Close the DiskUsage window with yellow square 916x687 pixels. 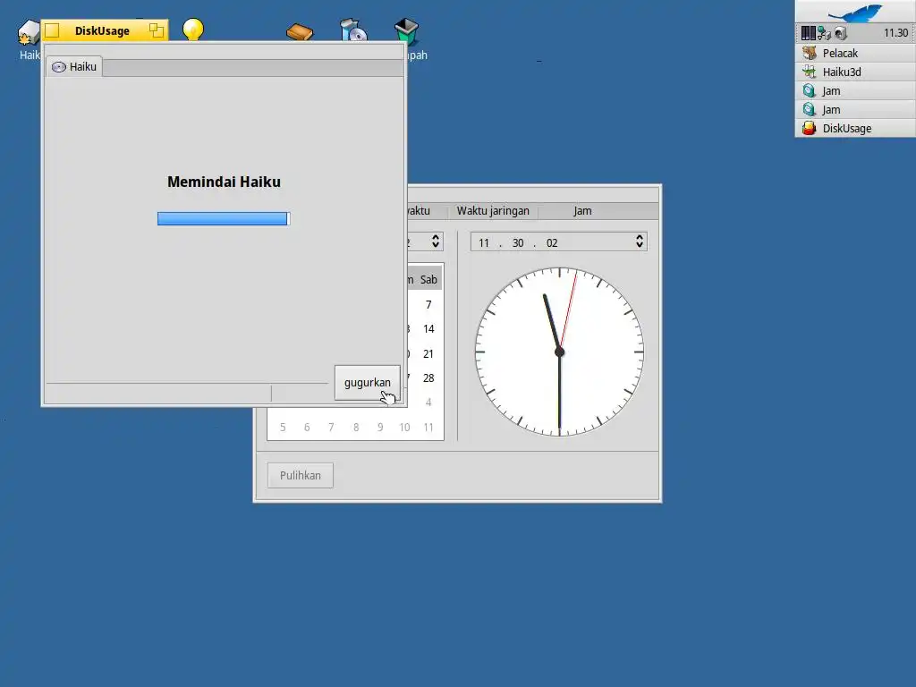click(x=52, y=30)
